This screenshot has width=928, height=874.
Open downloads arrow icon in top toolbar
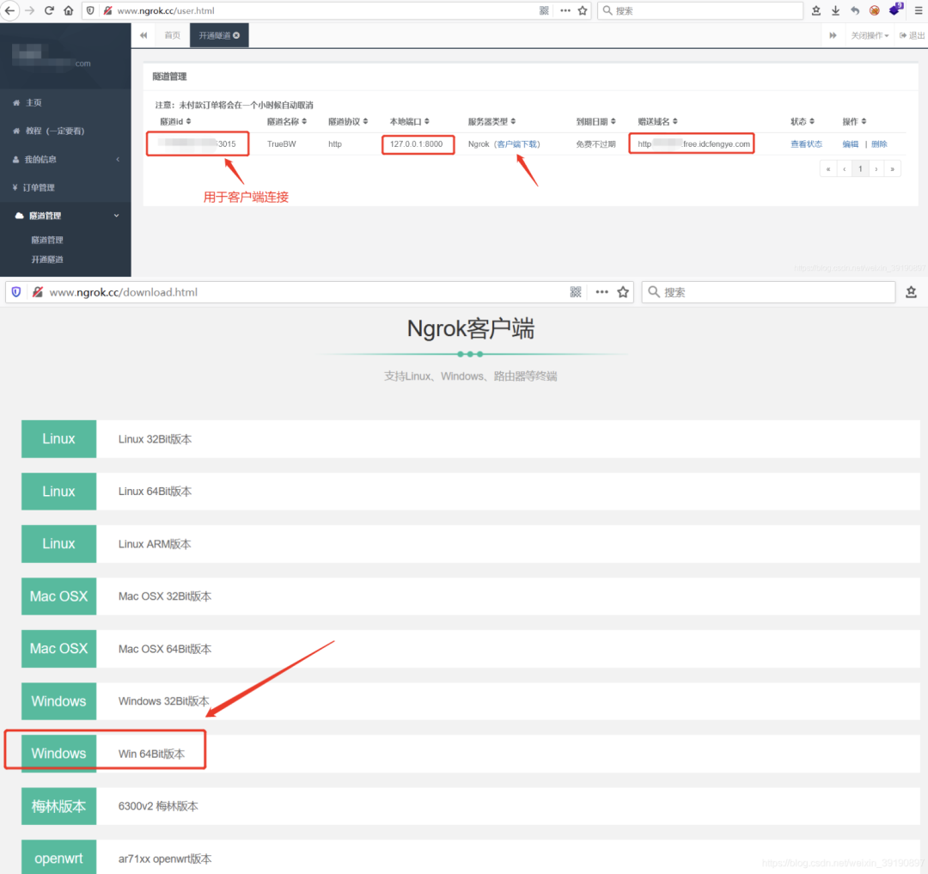coord(836,10)
